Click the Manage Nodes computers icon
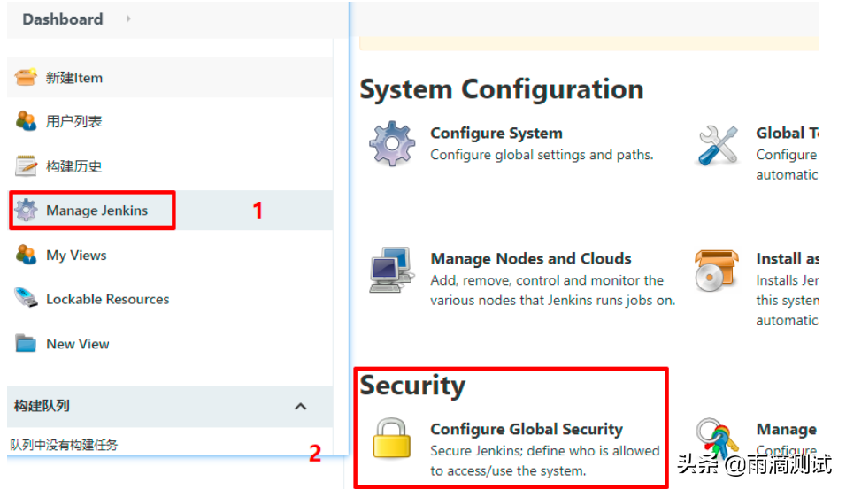 coord(392,270)
